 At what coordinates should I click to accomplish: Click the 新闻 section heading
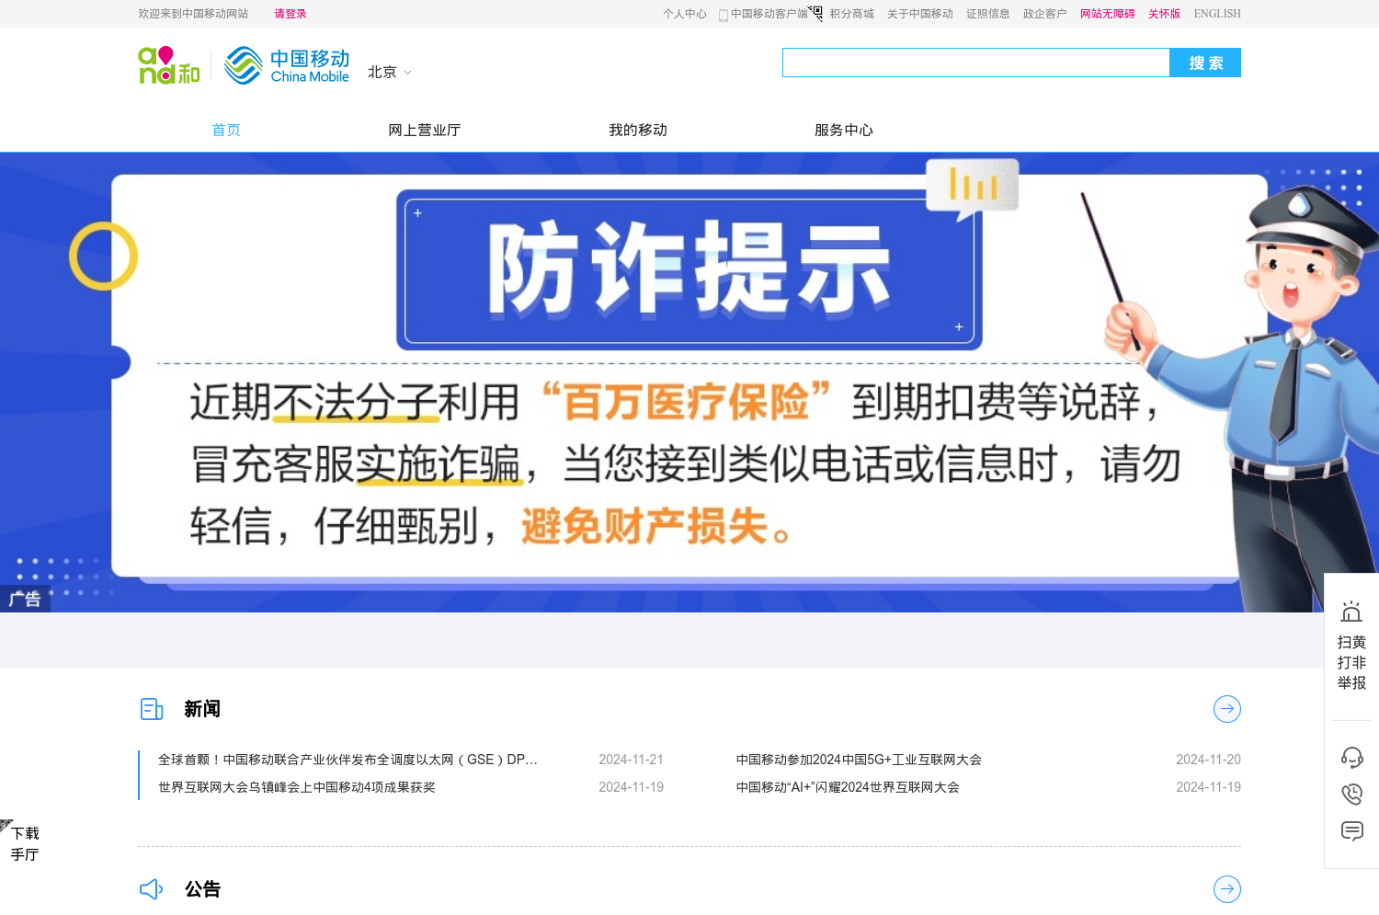202,709
